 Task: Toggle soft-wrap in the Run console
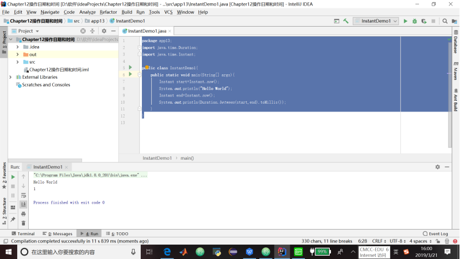[x=23, y=195]
